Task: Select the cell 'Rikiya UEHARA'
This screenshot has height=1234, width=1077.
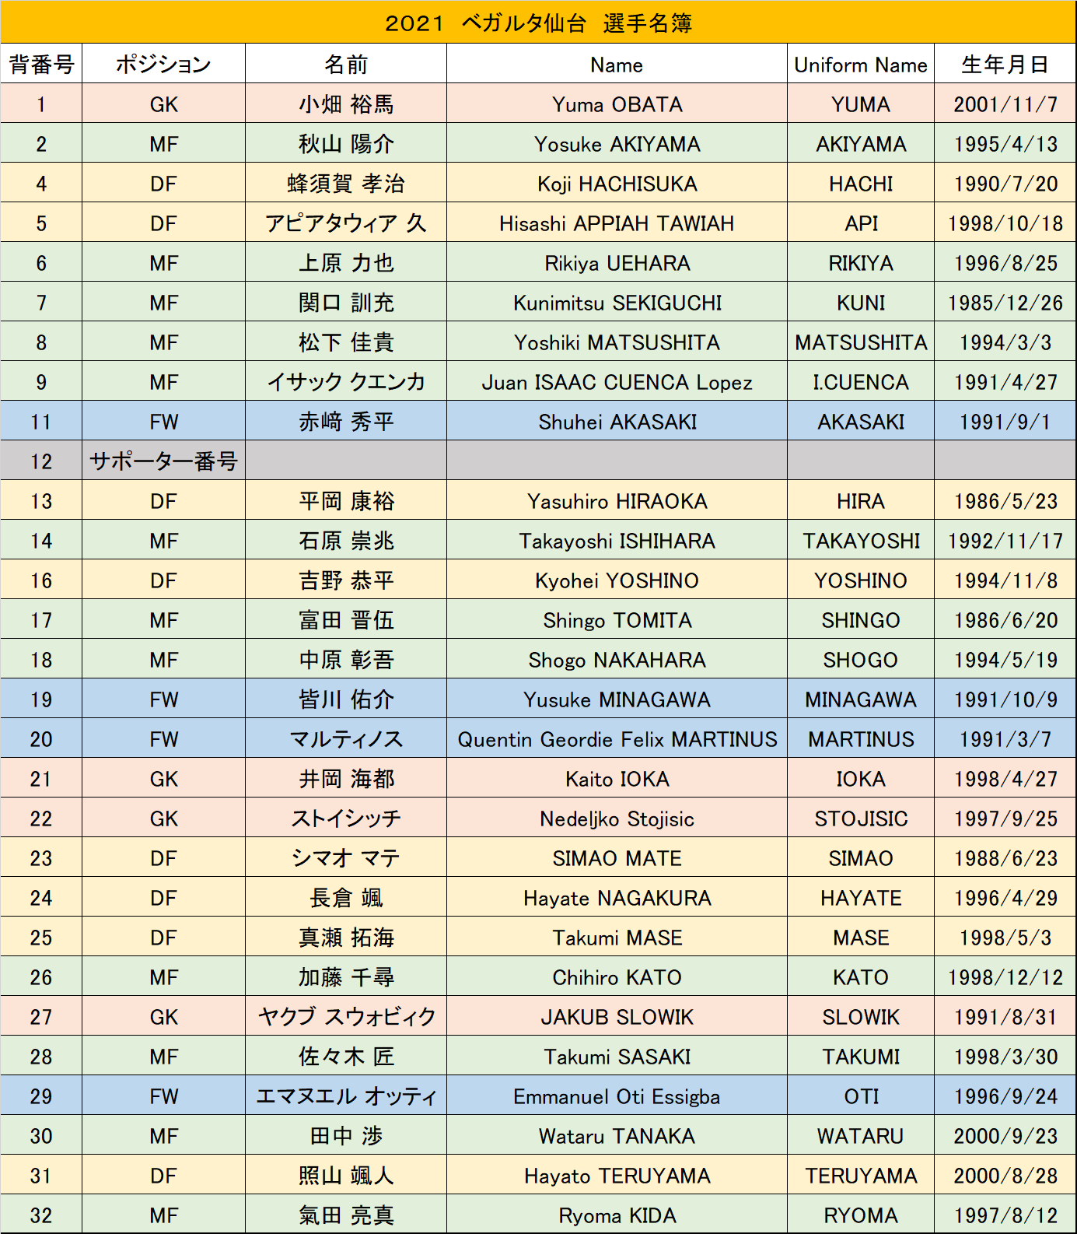Action: click(617, 262)
